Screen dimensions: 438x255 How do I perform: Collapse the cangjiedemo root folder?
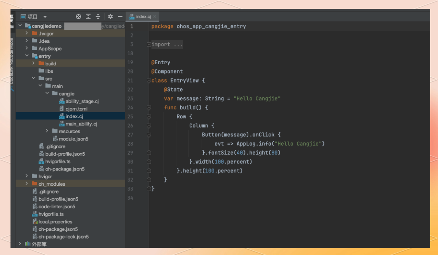(20, 25)
